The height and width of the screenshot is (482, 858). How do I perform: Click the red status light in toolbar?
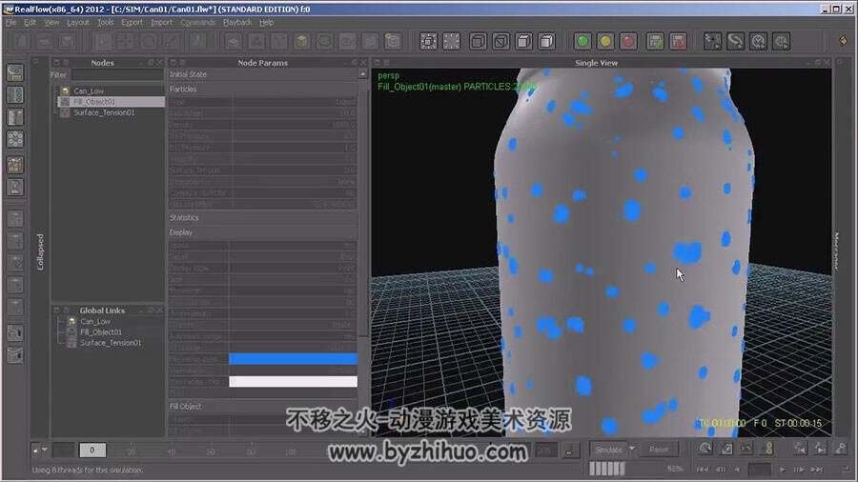[x=628, y=41]
